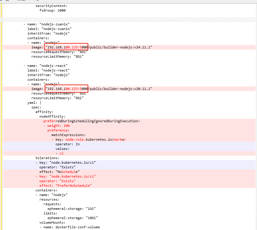Click the builder-nodejs:v20.11.1 image line
The height and width of the screenshot is (230, 257).
(x=92, y=89)
